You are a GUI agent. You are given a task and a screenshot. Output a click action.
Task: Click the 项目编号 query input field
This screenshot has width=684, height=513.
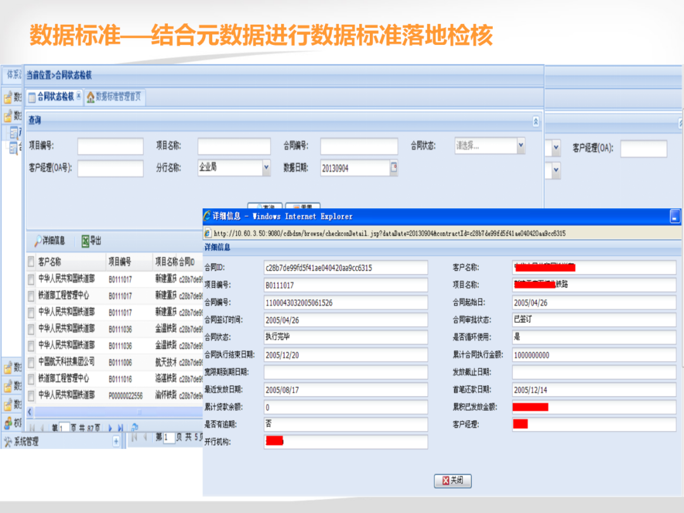tap(110, 146)
